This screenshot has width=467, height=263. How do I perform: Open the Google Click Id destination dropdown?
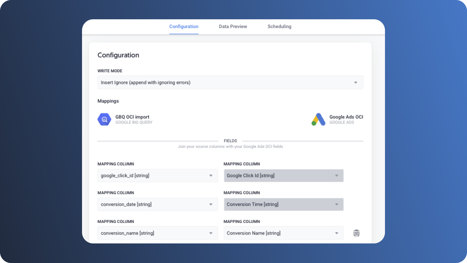click(284, 176)
